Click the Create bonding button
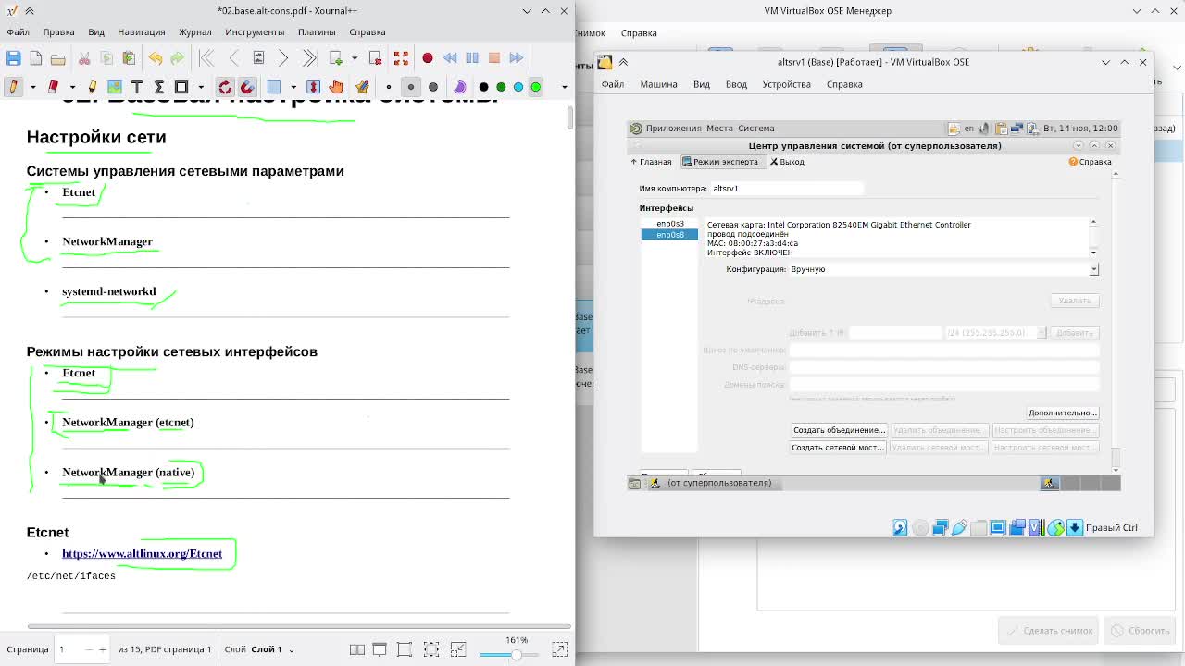1185x666 pixels. [x=839, y=430]
